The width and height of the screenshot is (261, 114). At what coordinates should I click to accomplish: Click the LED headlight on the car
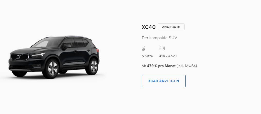pos(38,54)
